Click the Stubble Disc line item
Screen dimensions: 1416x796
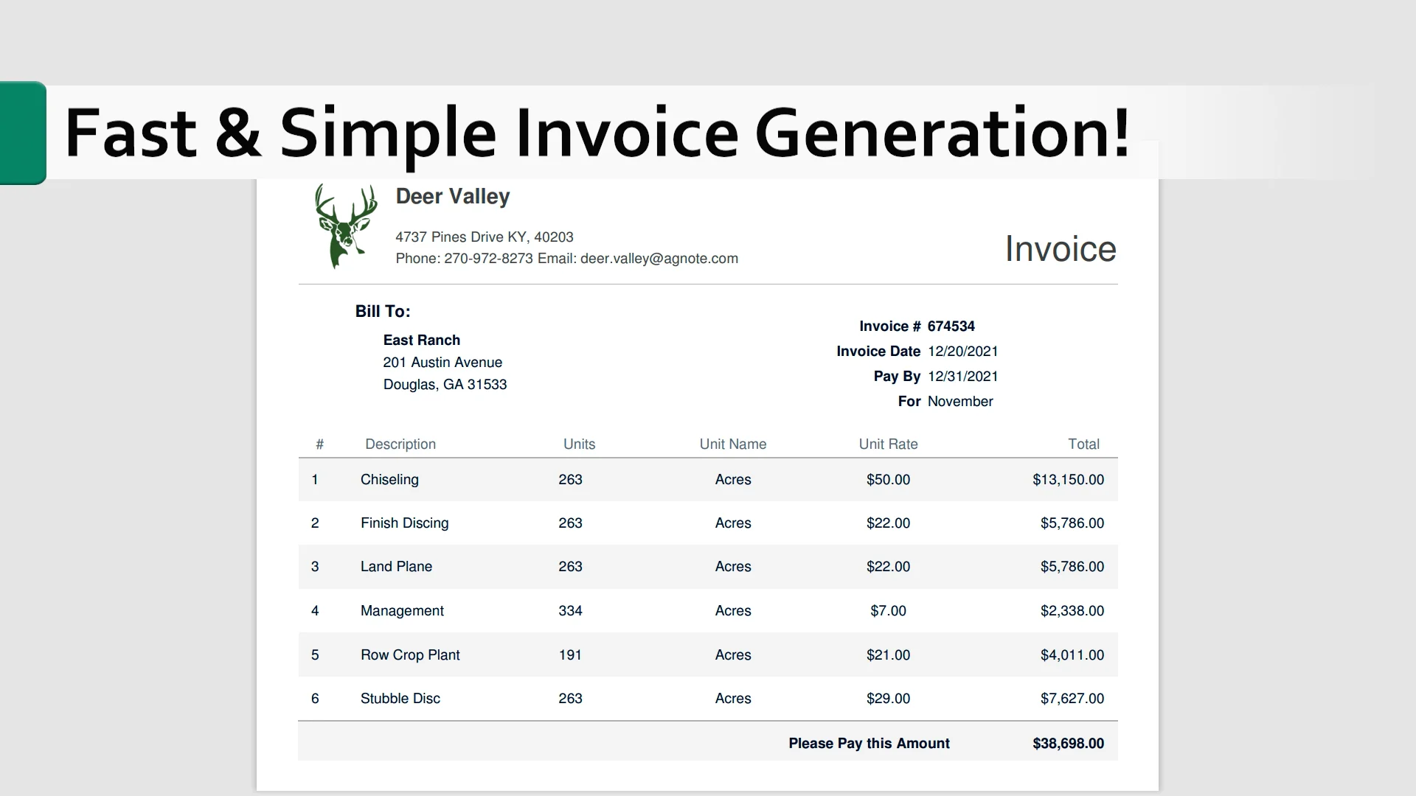click(x=400, y=698)
